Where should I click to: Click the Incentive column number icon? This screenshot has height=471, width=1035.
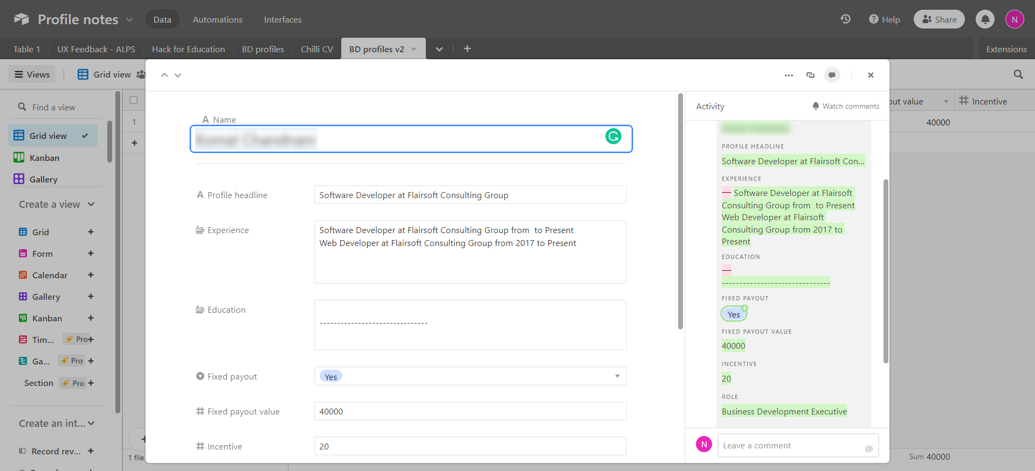click(x=964, y=101)
